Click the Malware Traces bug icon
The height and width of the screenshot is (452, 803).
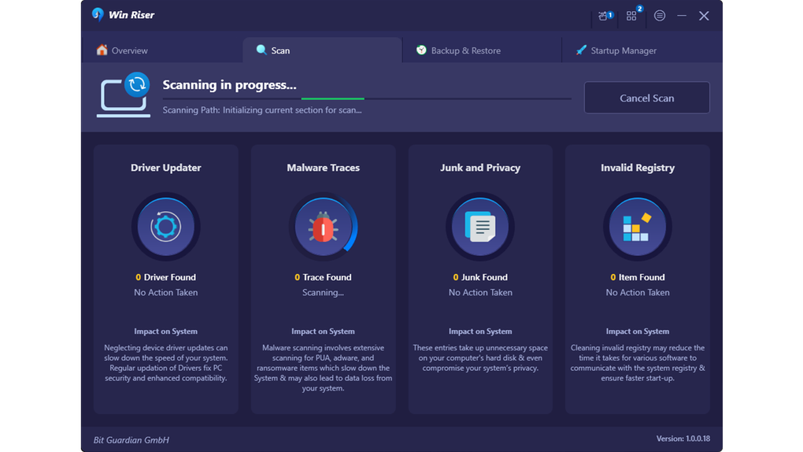pyautogui.click(x=323, y=227)
